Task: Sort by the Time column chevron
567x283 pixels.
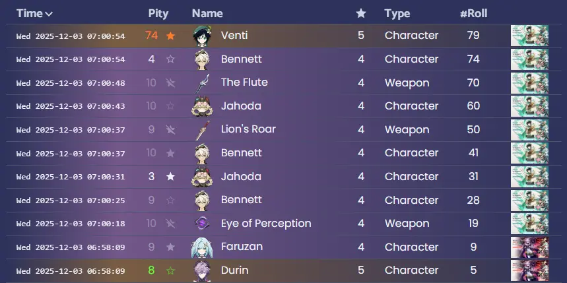Action: pyautogui.click(x=50, y=14)
